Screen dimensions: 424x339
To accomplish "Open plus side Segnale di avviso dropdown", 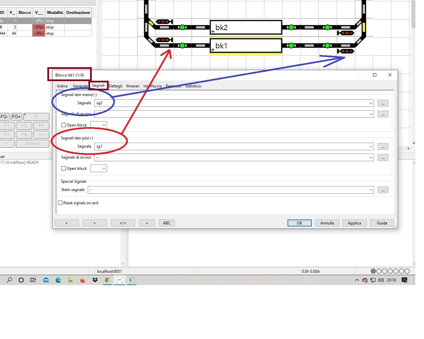I will [371, 158].
